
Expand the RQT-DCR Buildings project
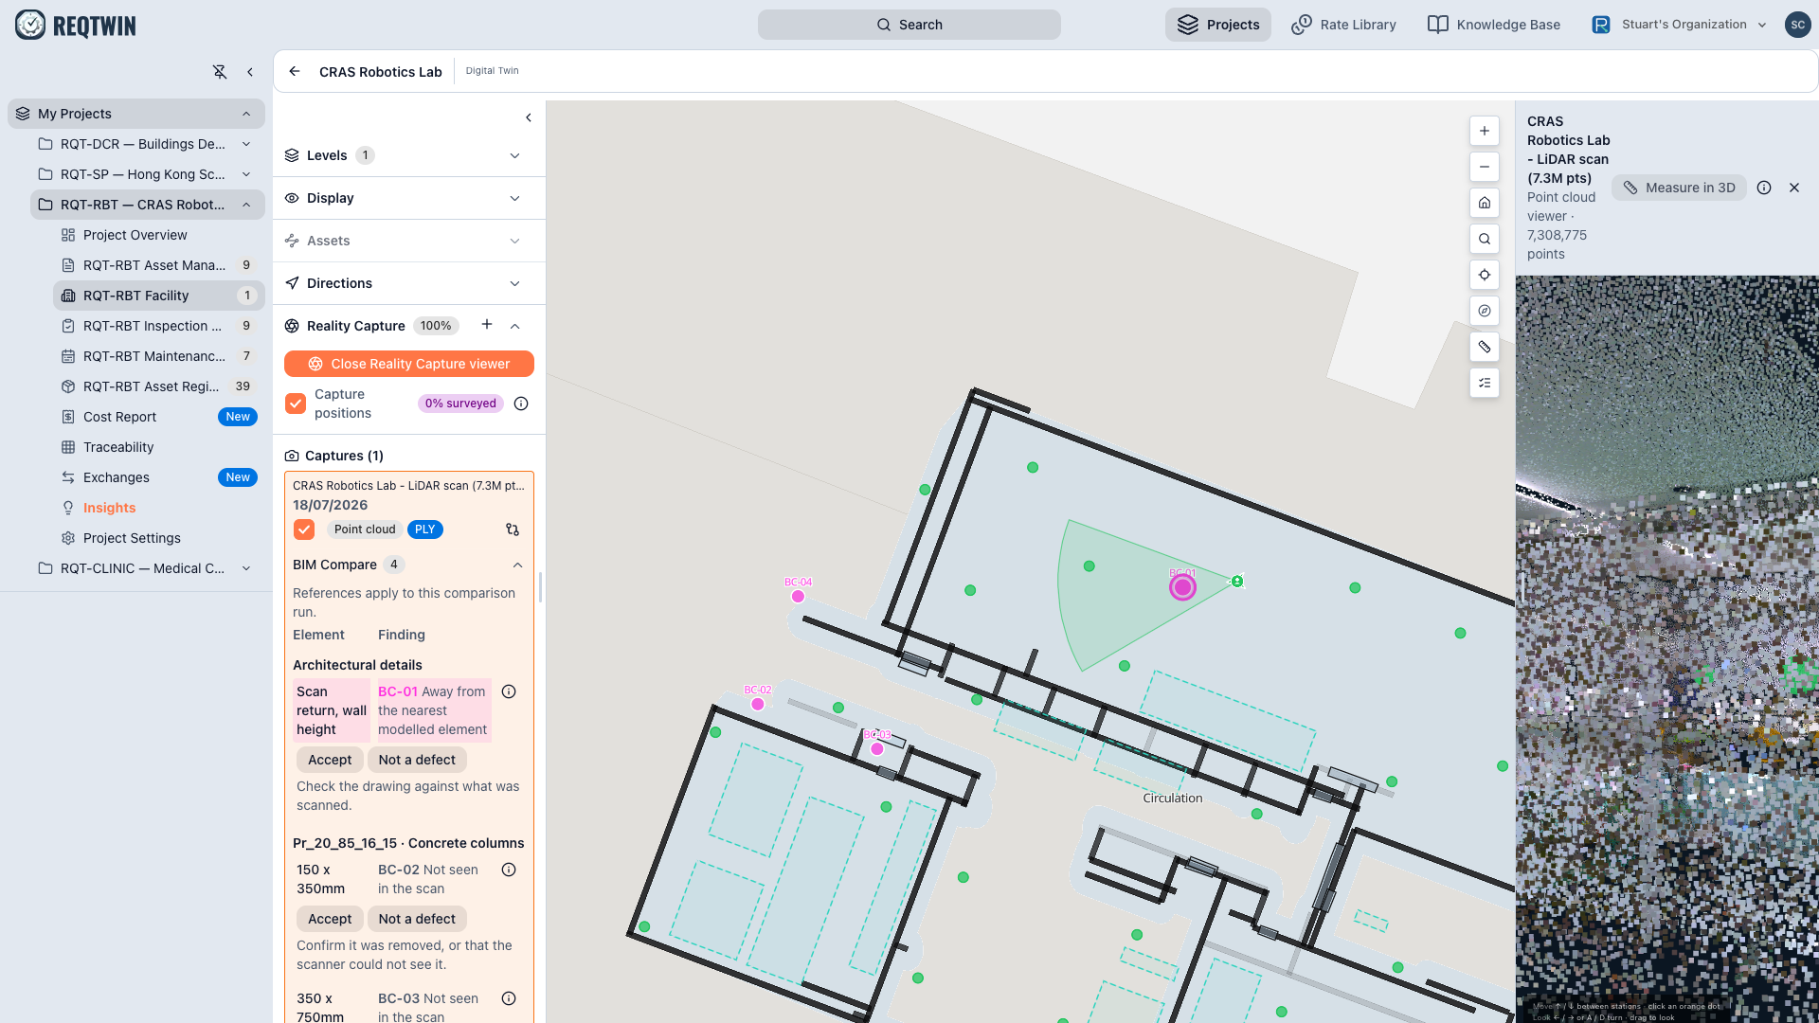(x=246, y=144)
